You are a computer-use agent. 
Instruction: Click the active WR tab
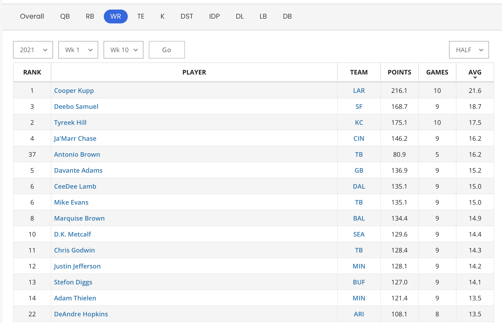click(116, 16)
